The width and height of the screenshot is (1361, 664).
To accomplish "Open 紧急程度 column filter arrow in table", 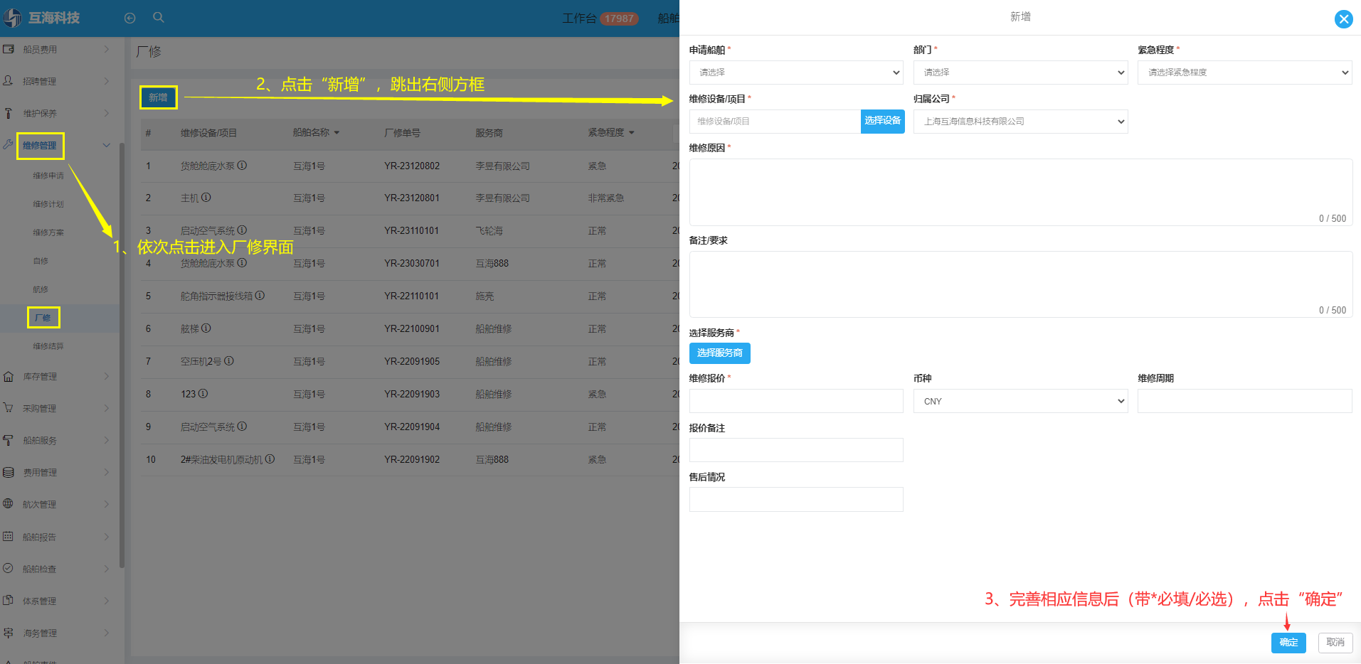I will 631,133.
